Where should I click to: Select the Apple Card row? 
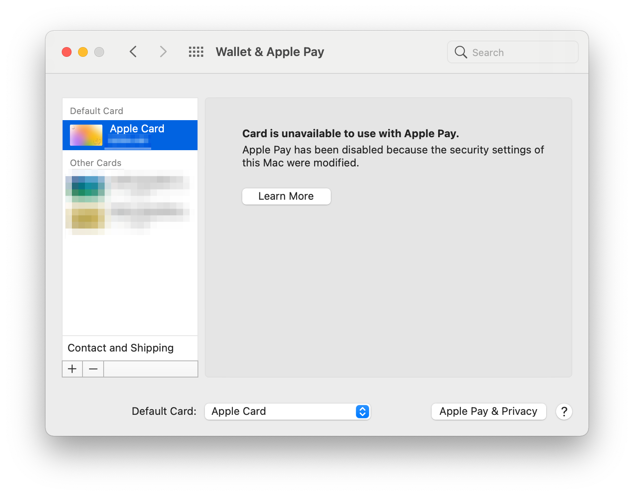tap(130, 135)
